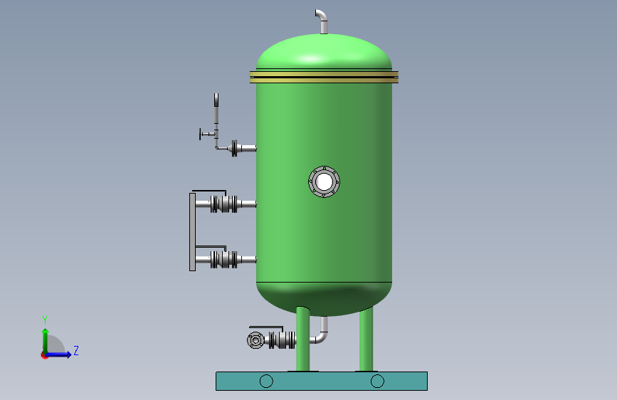Click the left circular hole in the teal base
The image size is (617, 400).
[x=266, y=381]
